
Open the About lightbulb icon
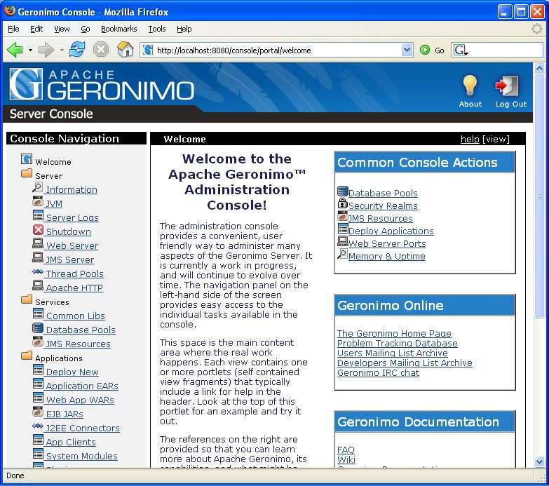pos(470,86)
